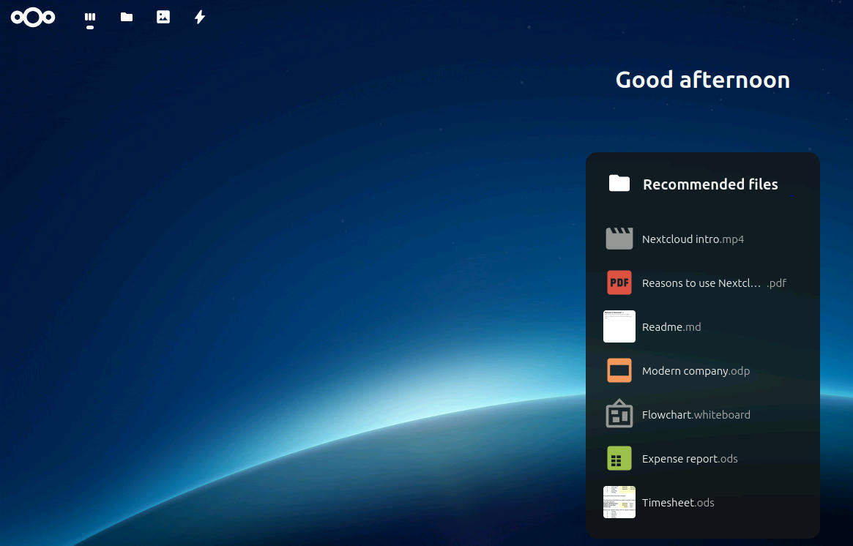The height and width of the screenshot is (546, 853).
Task: Open the Dashboard app icon
Action: tap(90, 17)
